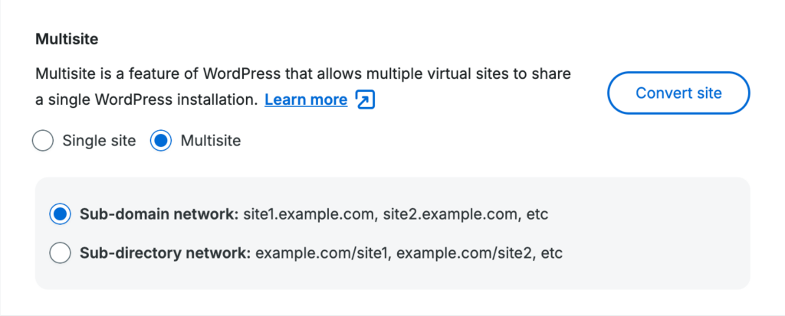Click the "etc" text after example.com/site2
The image size is (785, 316).
tap(552, 252)
